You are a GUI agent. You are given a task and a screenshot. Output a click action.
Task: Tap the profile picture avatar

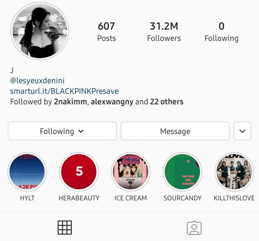point(40,31)
